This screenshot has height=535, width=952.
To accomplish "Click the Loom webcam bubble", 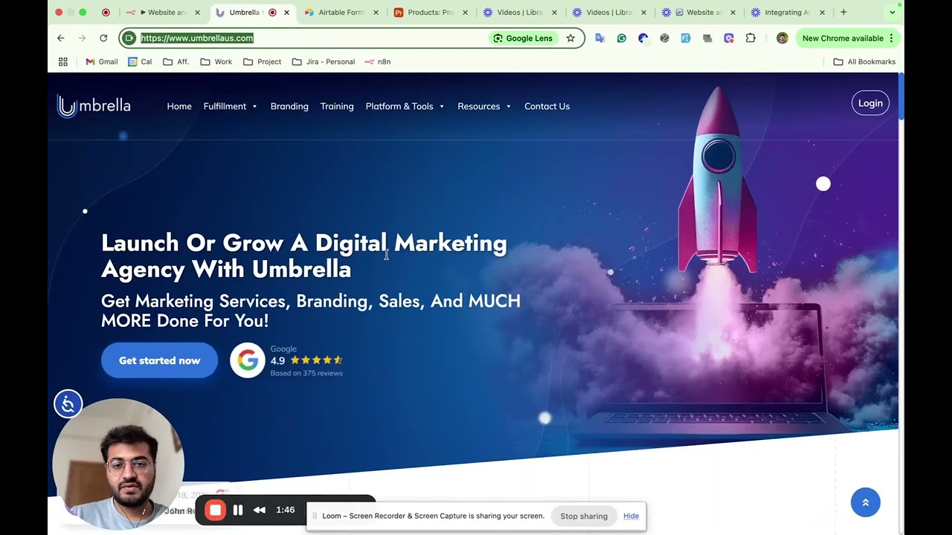I will click(x=118, y=464).
